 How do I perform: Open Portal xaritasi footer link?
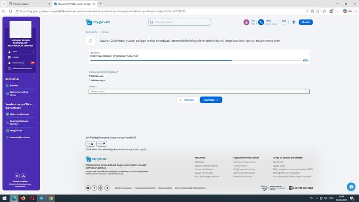pos(165,188)
